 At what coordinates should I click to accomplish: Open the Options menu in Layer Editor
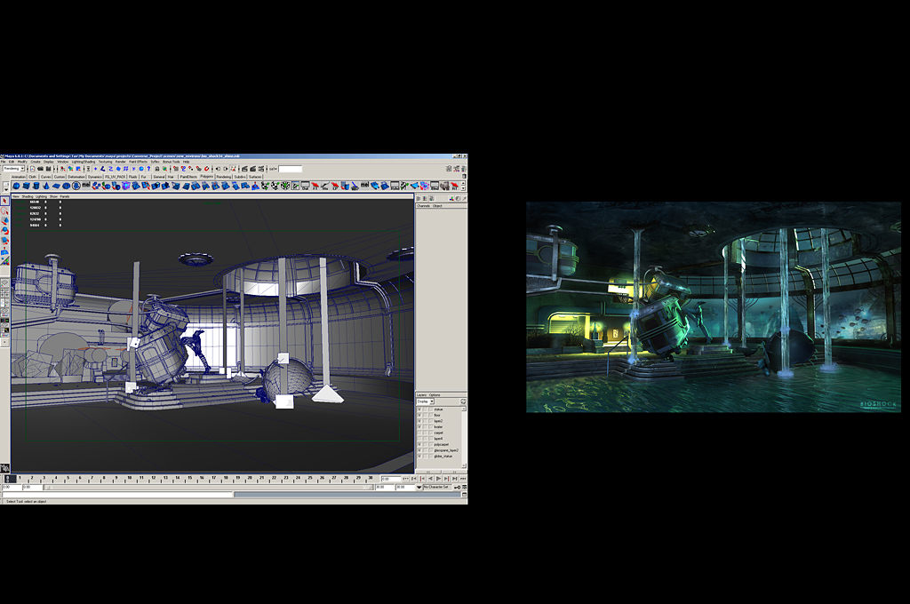[435, 395]
